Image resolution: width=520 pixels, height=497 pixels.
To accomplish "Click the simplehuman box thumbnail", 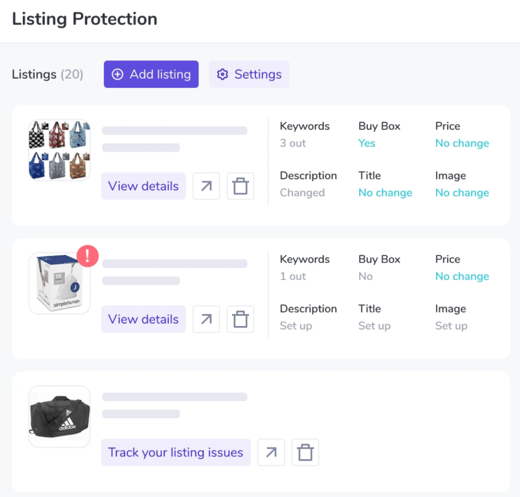I will tap(59, 284).
